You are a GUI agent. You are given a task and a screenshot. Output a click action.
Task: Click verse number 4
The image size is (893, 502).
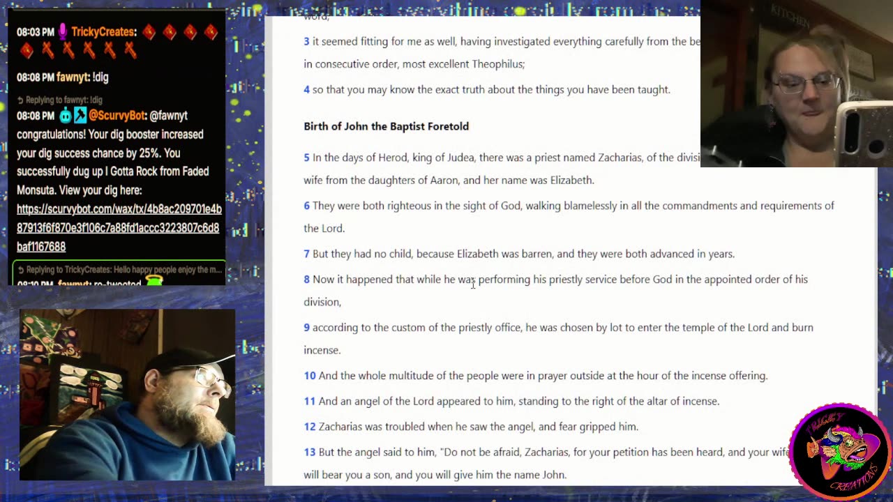[x=306, y=90]
